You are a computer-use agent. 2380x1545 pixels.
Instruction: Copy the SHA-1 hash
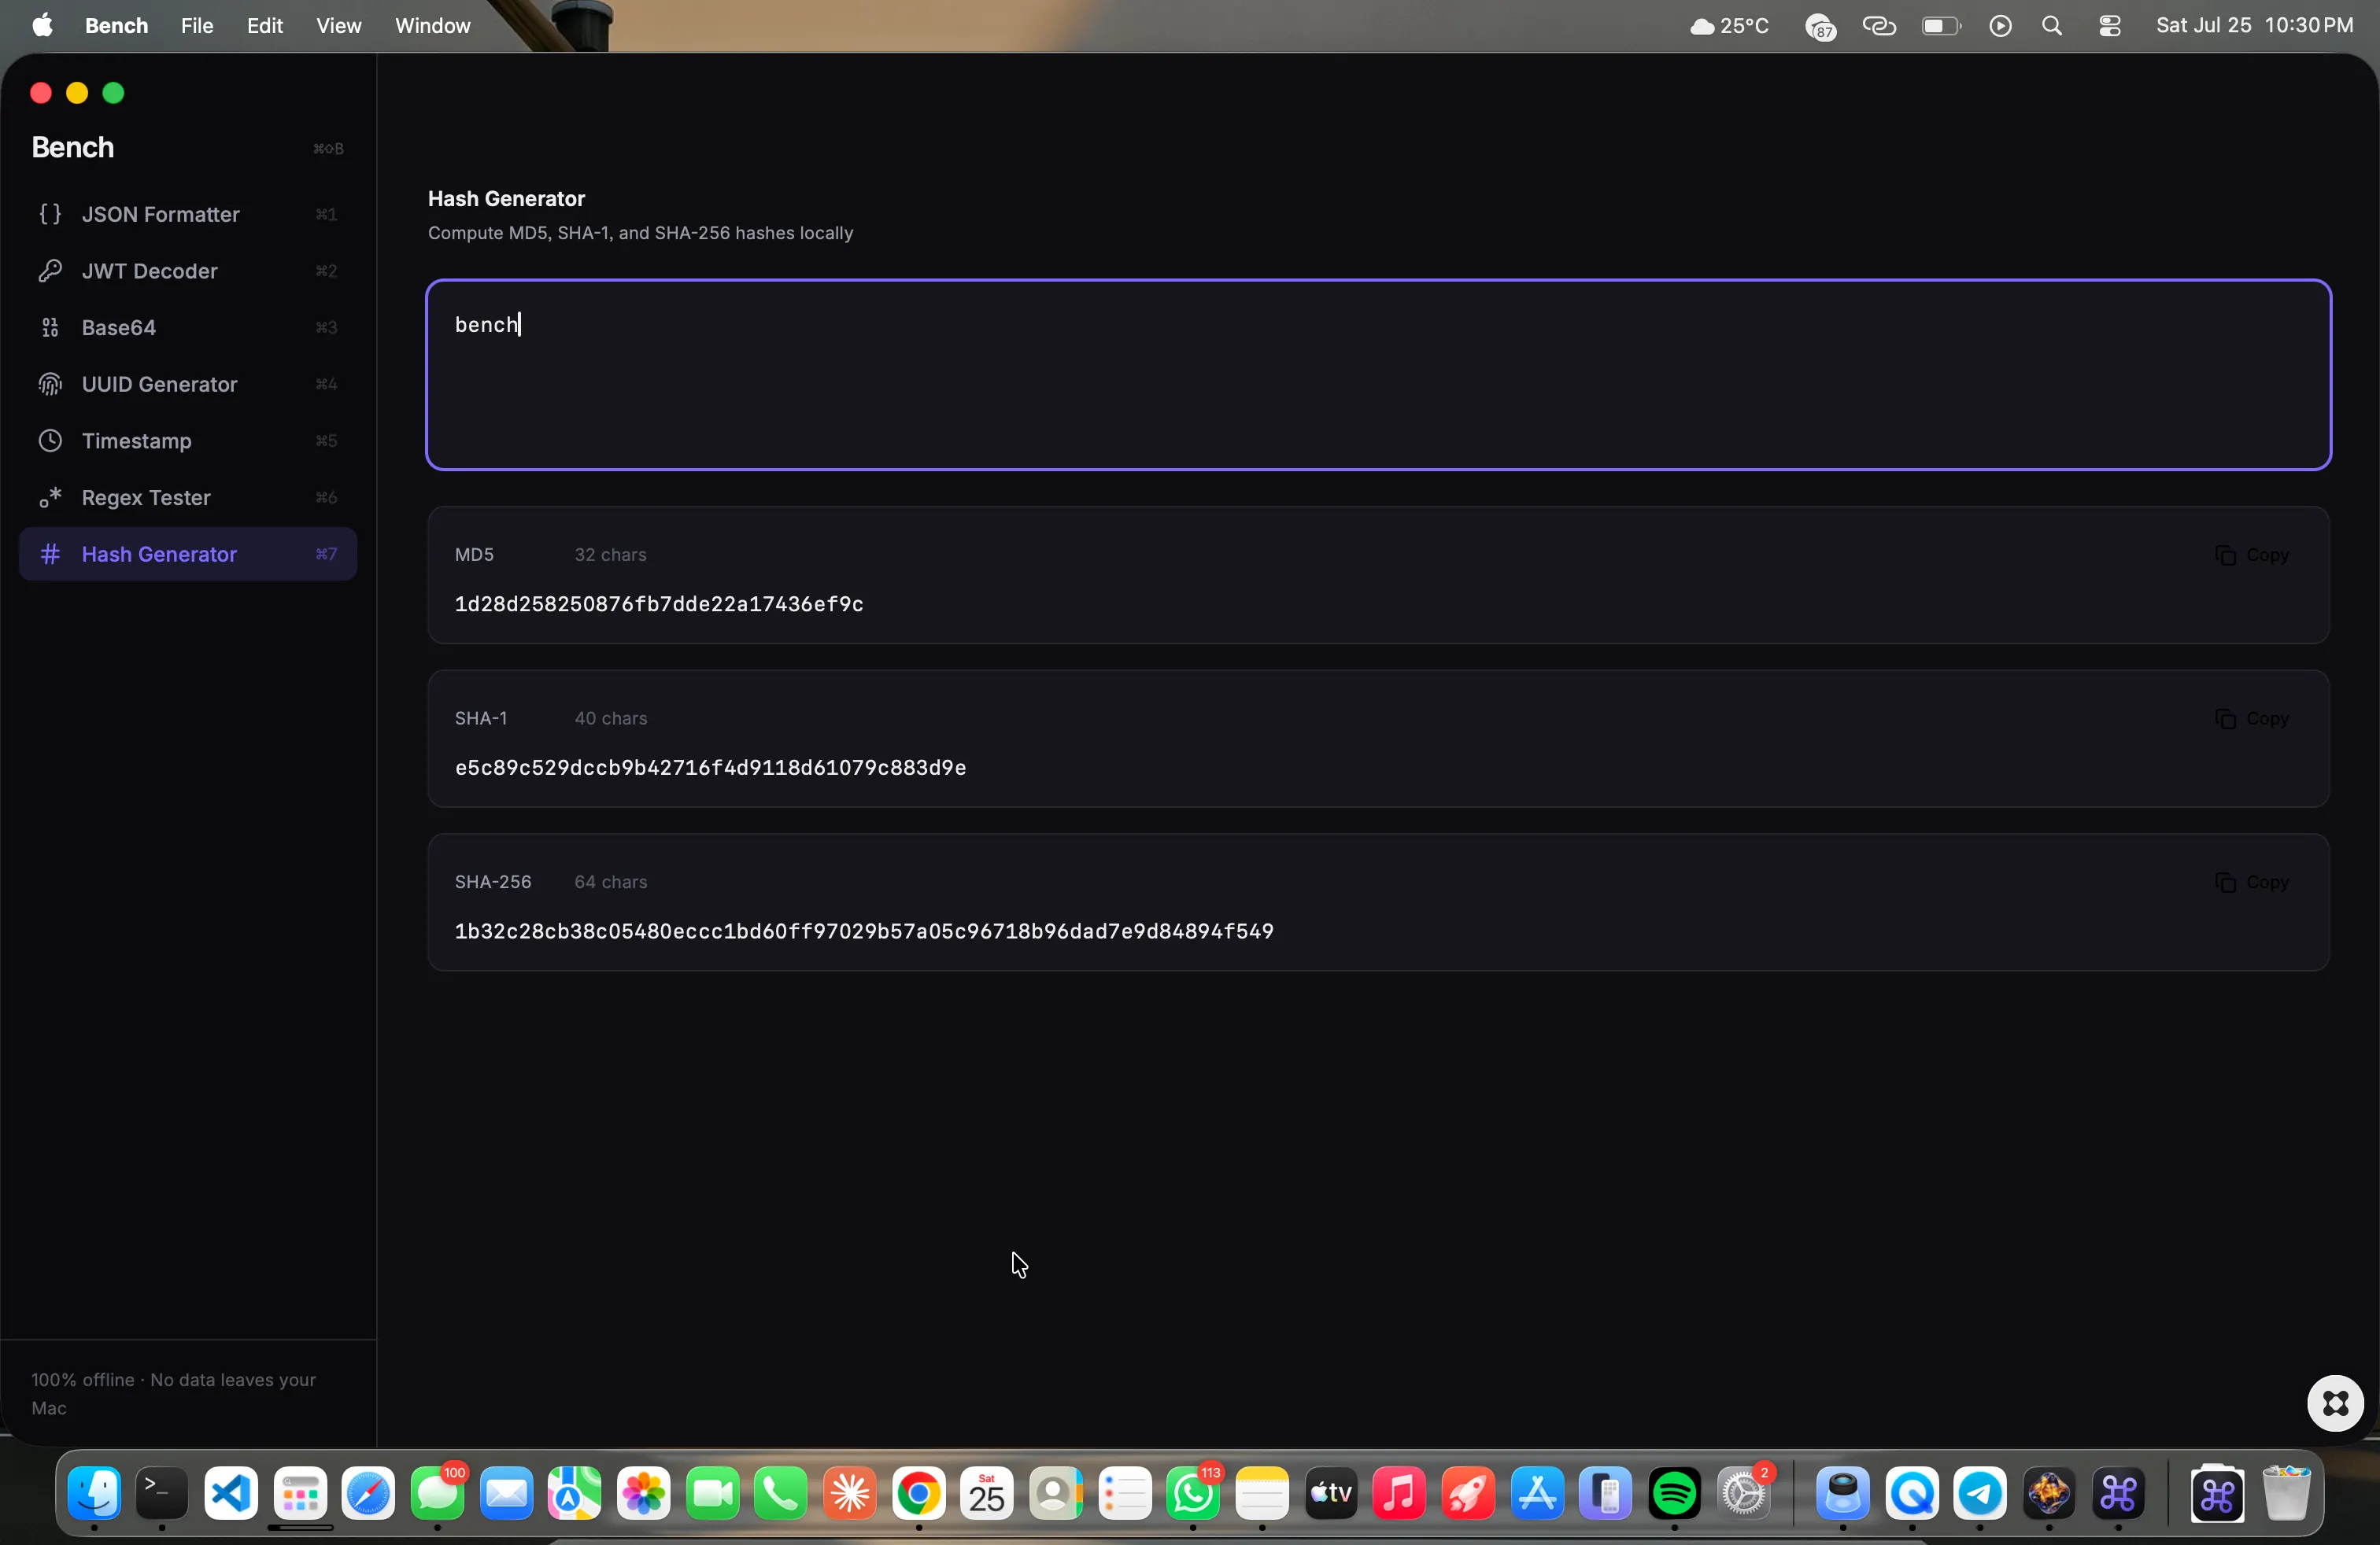click(x=2251, y=720)
